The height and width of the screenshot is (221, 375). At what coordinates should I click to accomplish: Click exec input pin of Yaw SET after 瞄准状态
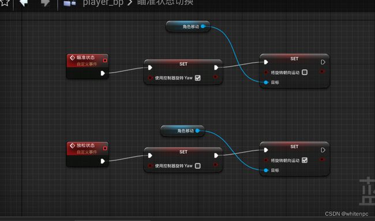pyautogui.click(x=150, y=67)
